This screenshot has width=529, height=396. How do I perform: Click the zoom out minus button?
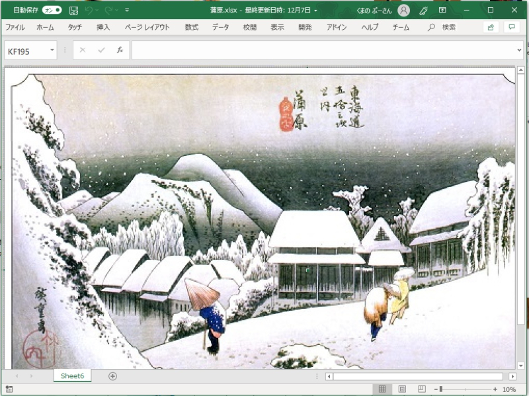436,389
